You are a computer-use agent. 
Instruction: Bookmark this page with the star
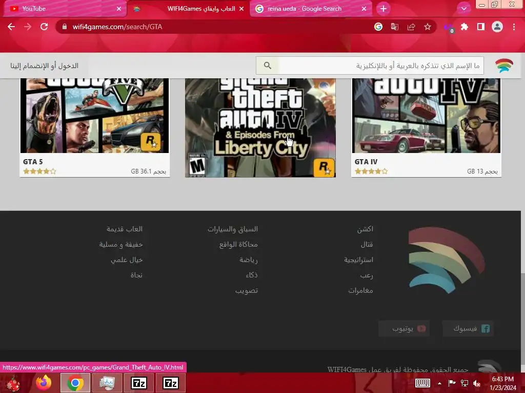pos(428,27)
